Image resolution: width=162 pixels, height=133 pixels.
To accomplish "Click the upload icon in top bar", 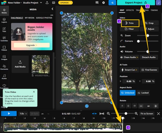I will [47, 3].
